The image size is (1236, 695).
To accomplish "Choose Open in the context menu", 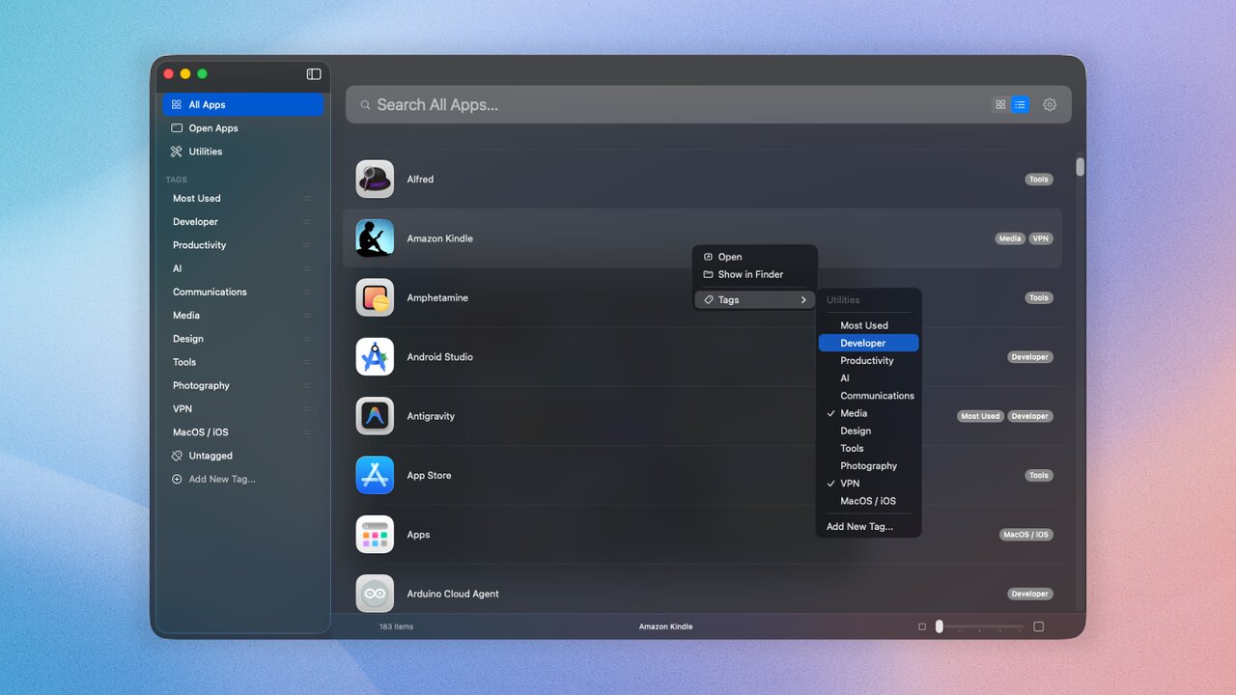I will (755, 257).
